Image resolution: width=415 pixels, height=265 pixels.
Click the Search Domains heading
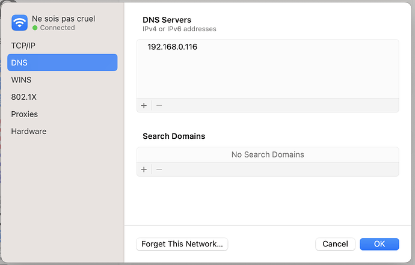[x=174, y=136]
